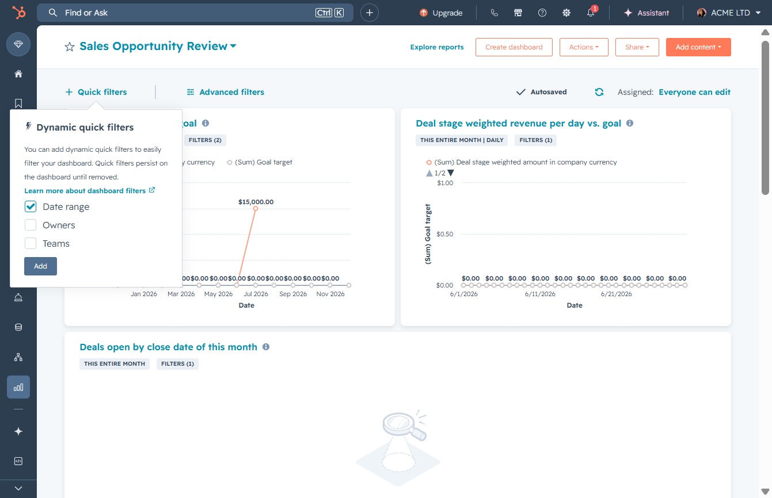The width and height of the screenshot is (772, 498).
Task: Click the plus create icon in top bar
Action: [370, 13]
